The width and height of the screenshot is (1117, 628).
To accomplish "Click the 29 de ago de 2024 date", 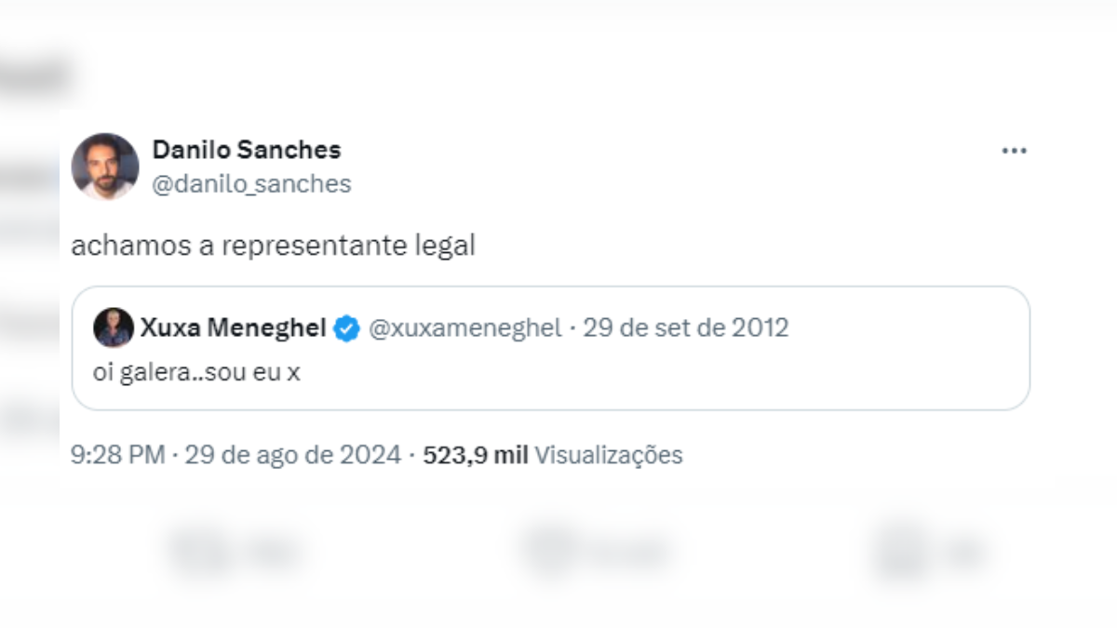I will tap(292, 455).
